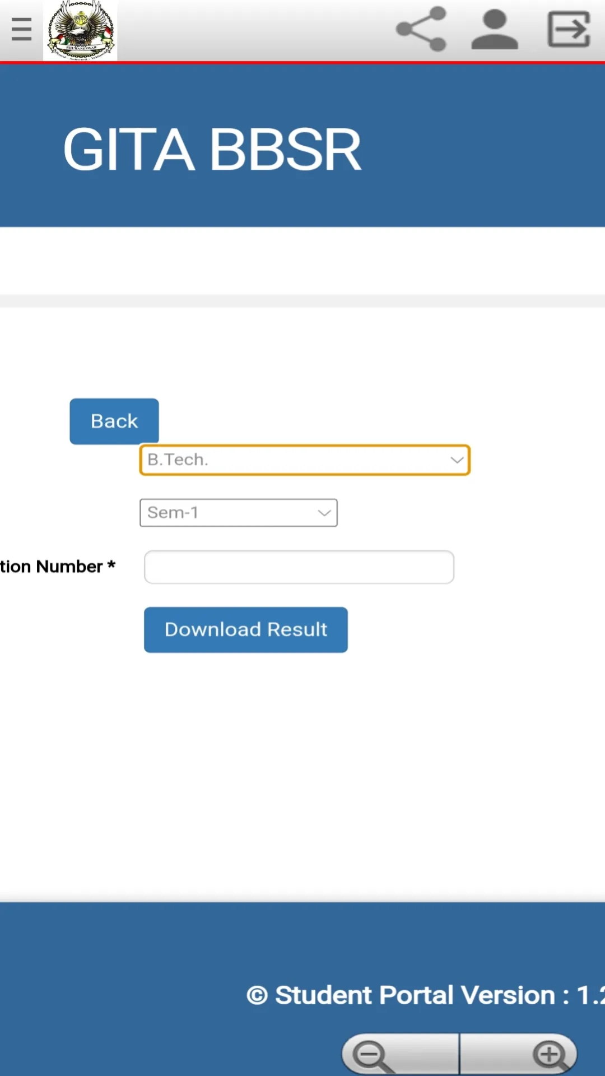Open the user profile icon
This screenshot has height=1076, width=605.
pyautogui.click(x=494, y=29)
